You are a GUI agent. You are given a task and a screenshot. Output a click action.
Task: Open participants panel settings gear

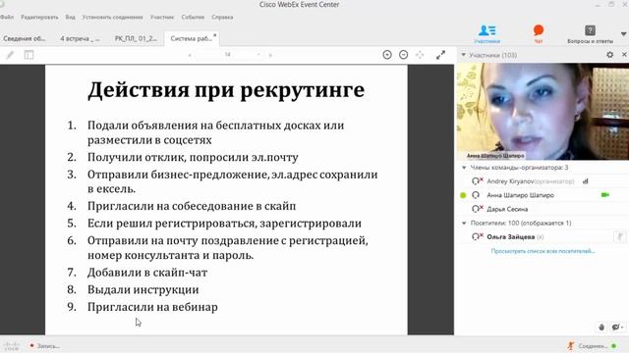point(609,55)
